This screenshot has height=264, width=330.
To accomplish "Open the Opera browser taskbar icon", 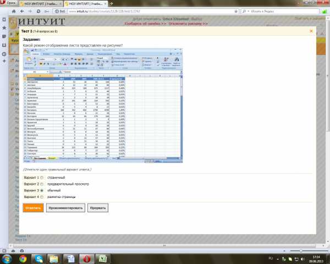I will click(x=87, y=259).
